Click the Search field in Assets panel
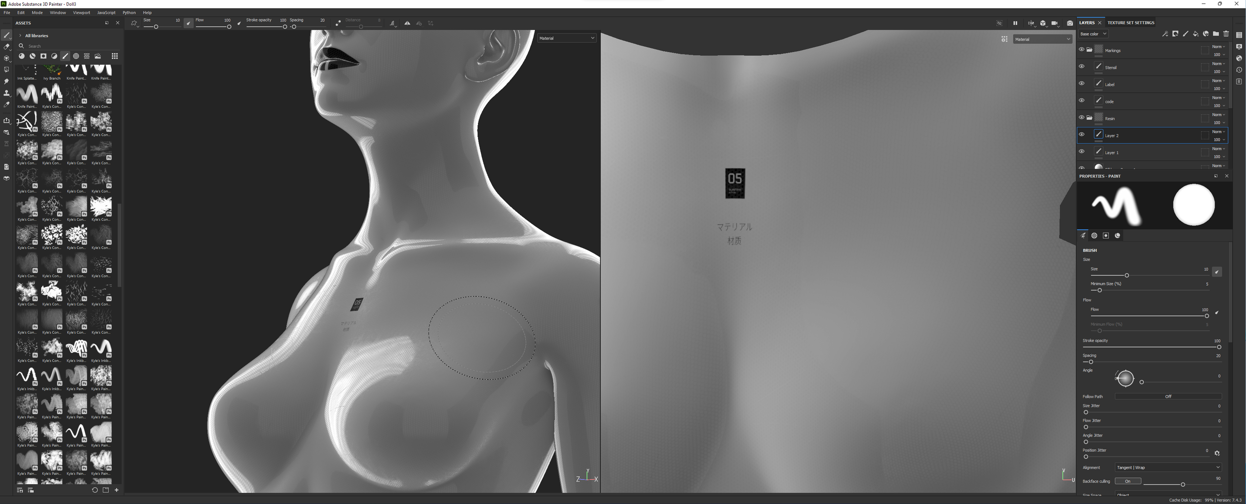 (68, 46)
